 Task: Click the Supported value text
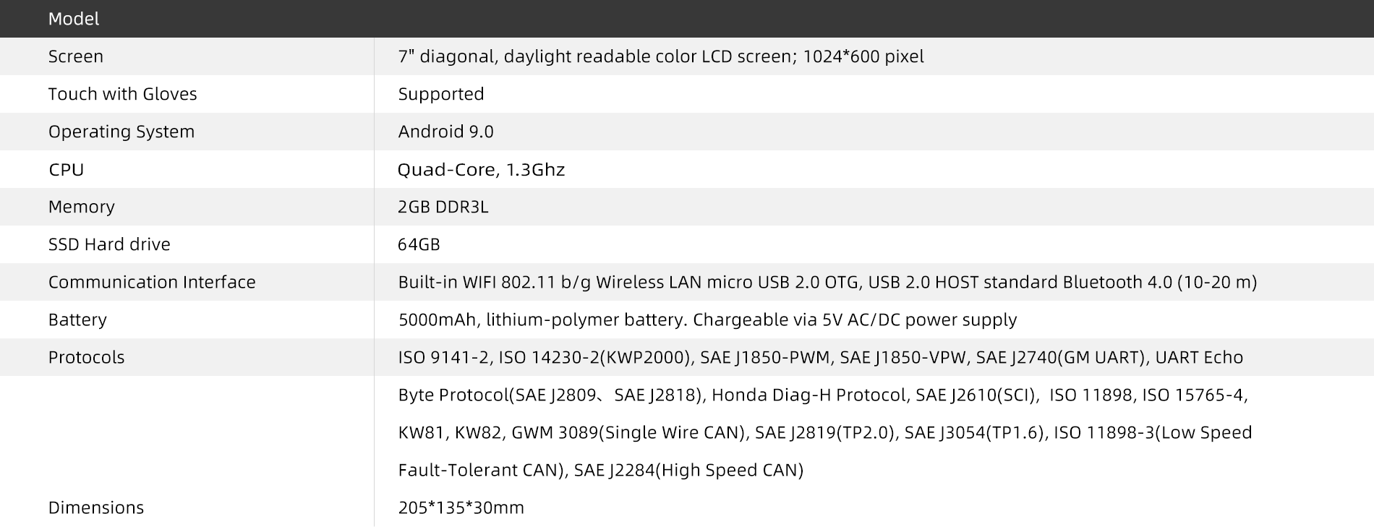pyautogui.click(x=441, y=94)
